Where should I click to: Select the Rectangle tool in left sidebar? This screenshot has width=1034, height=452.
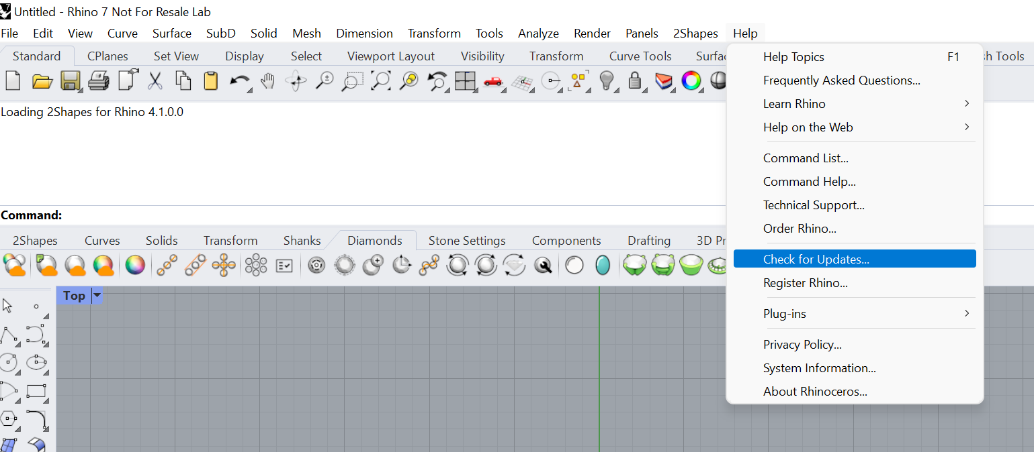coord(36,391)
